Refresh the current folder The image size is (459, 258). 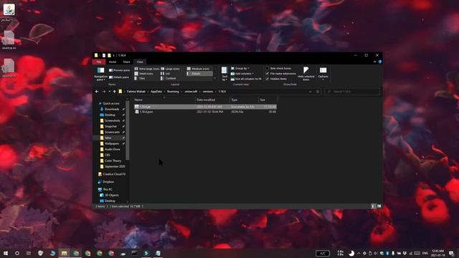(318, 92)
